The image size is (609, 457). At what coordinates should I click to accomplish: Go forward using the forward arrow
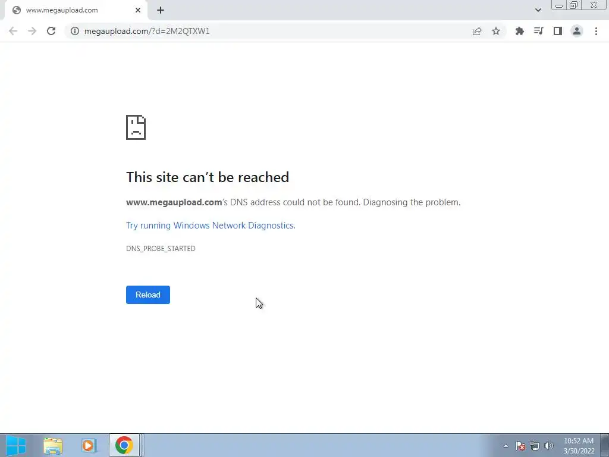coord(32,31)
